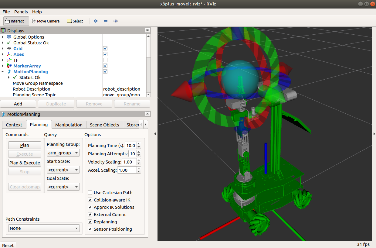Click the MotionPlanning display icon
The height and width of the screenshot is (248, 376).
(9, 72)
